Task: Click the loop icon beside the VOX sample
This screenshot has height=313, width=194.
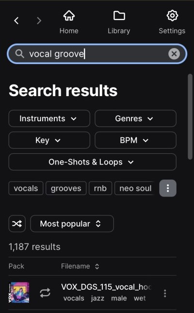Action: coord(45,293)
